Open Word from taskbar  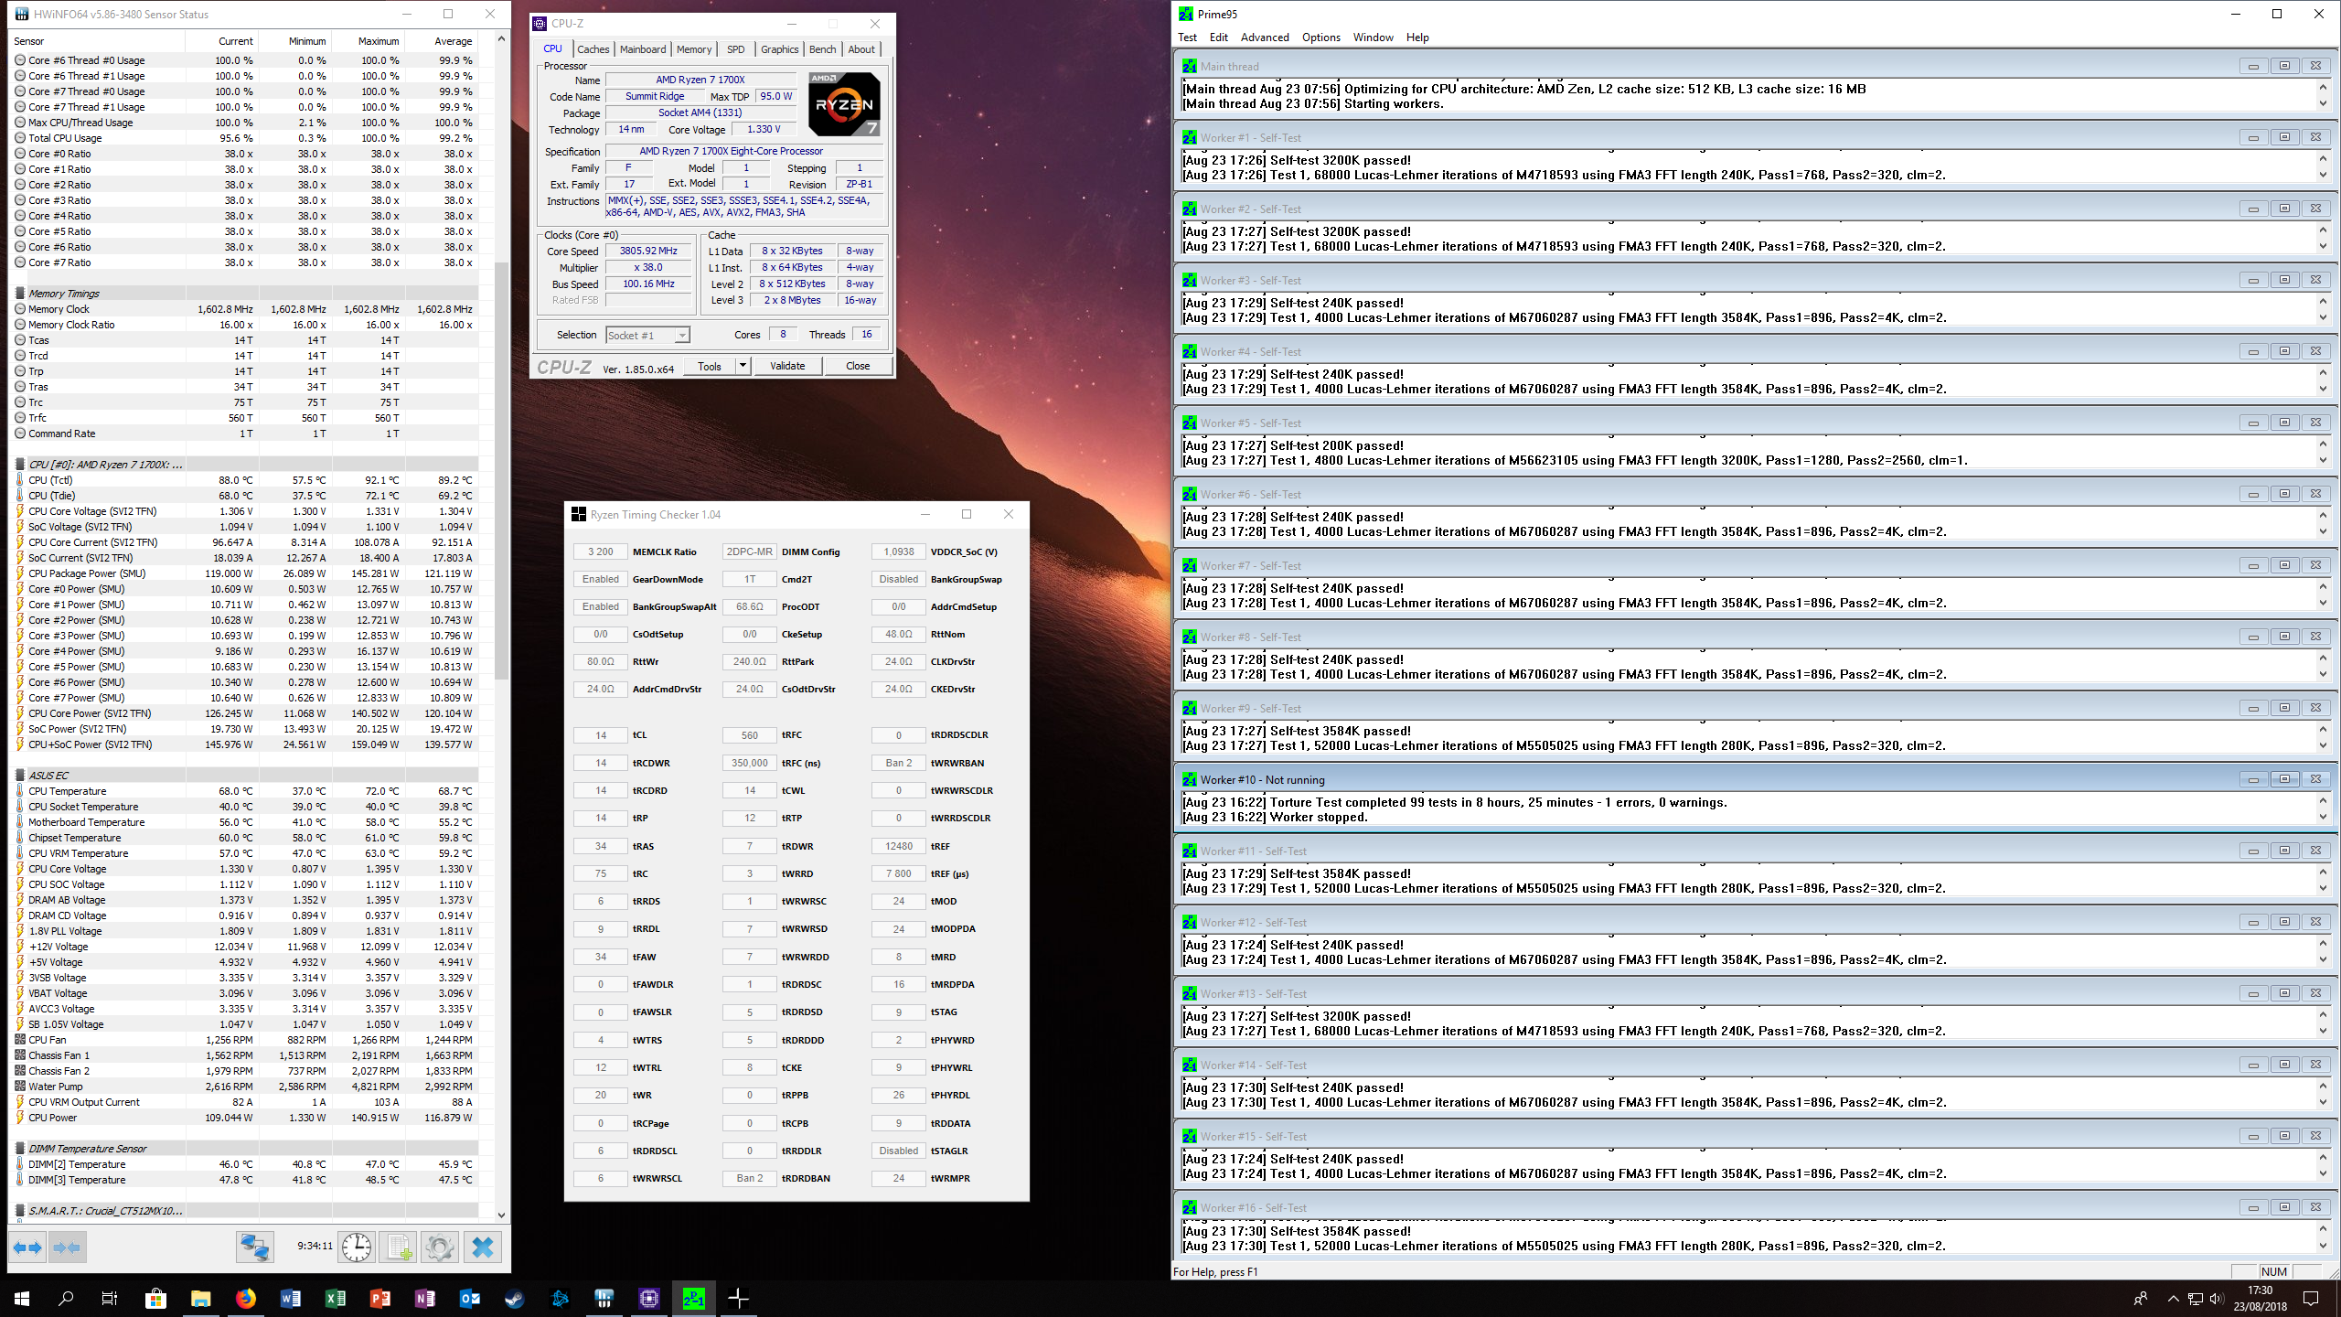point(290,1298)
